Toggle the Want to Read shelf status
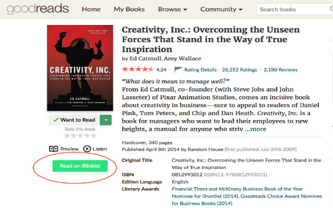 pos(73,120)
